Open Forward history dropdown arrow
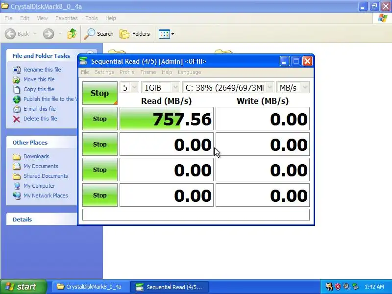 pos(60,33)
